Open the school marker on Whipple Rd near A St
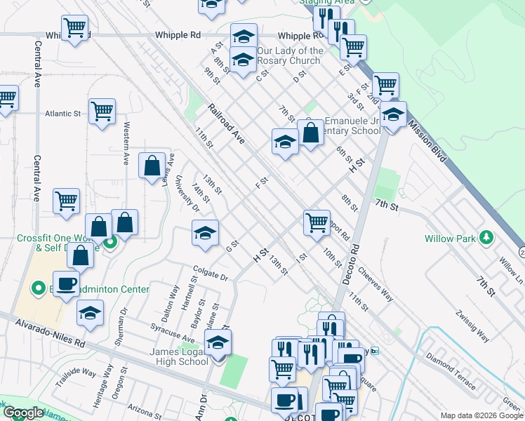The image size is (525, 421). pyautogui.click(x=244, y=36)
